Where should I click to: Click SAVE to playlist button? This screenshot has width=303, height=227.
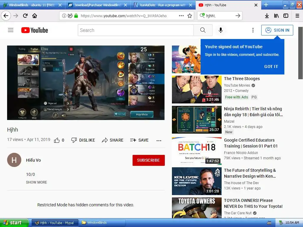click(139, 140)
